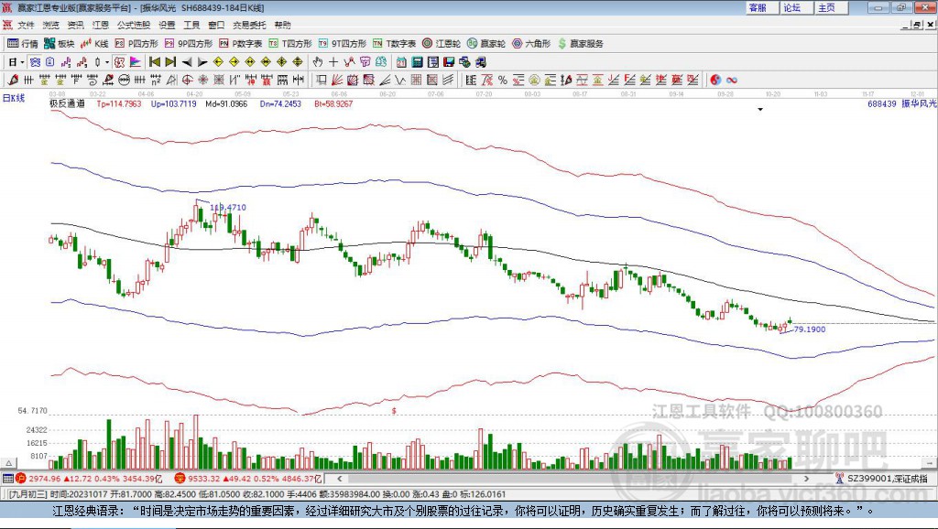
Task: Click the yin-yang icon in toolbar
Action: click(715, 81)
